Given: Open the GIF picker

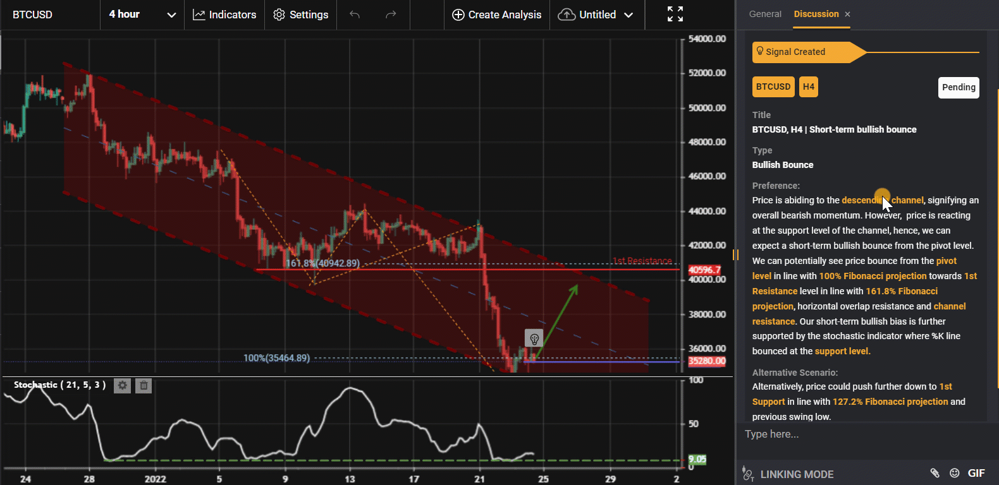Looking at the screenshot, I should click(976, 473).
